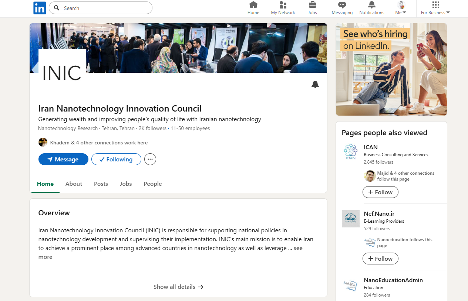Click Show all details link

tap(178, 287)
